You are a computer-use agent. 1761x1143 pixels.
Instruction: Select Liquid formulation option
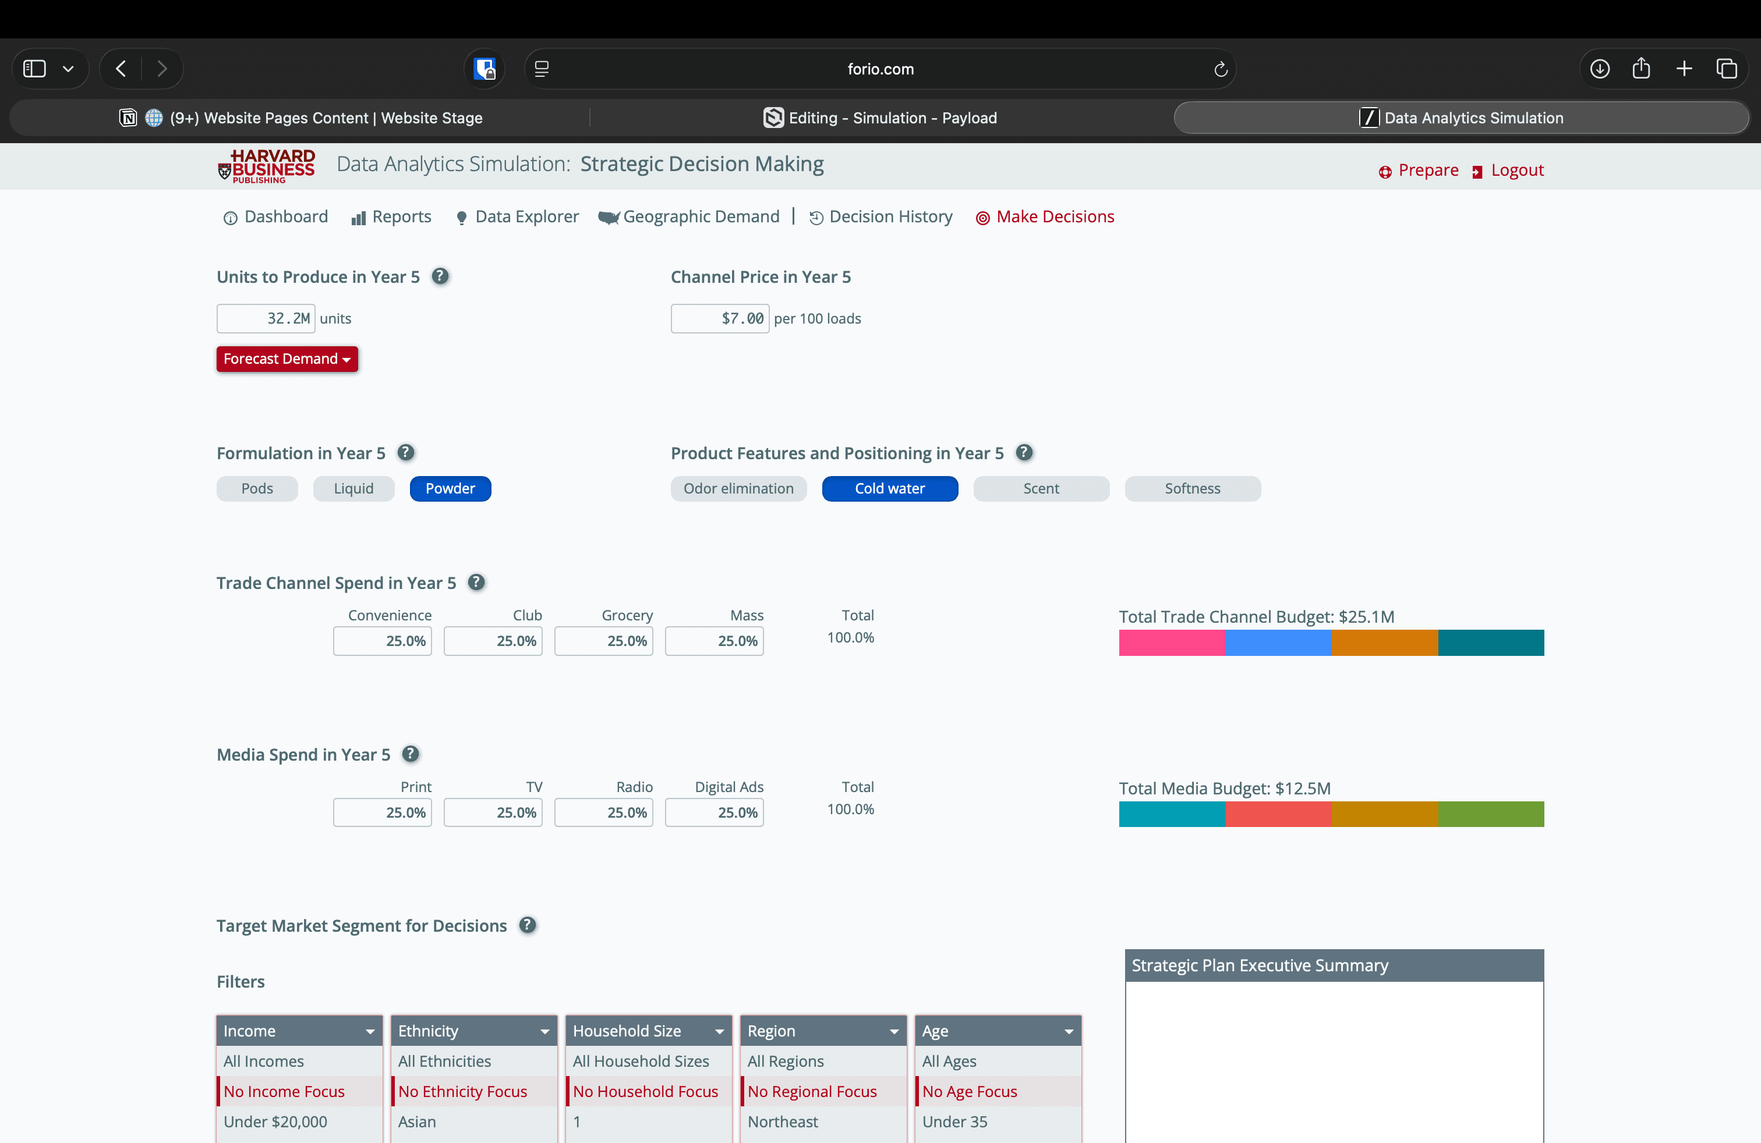point(353,489)
